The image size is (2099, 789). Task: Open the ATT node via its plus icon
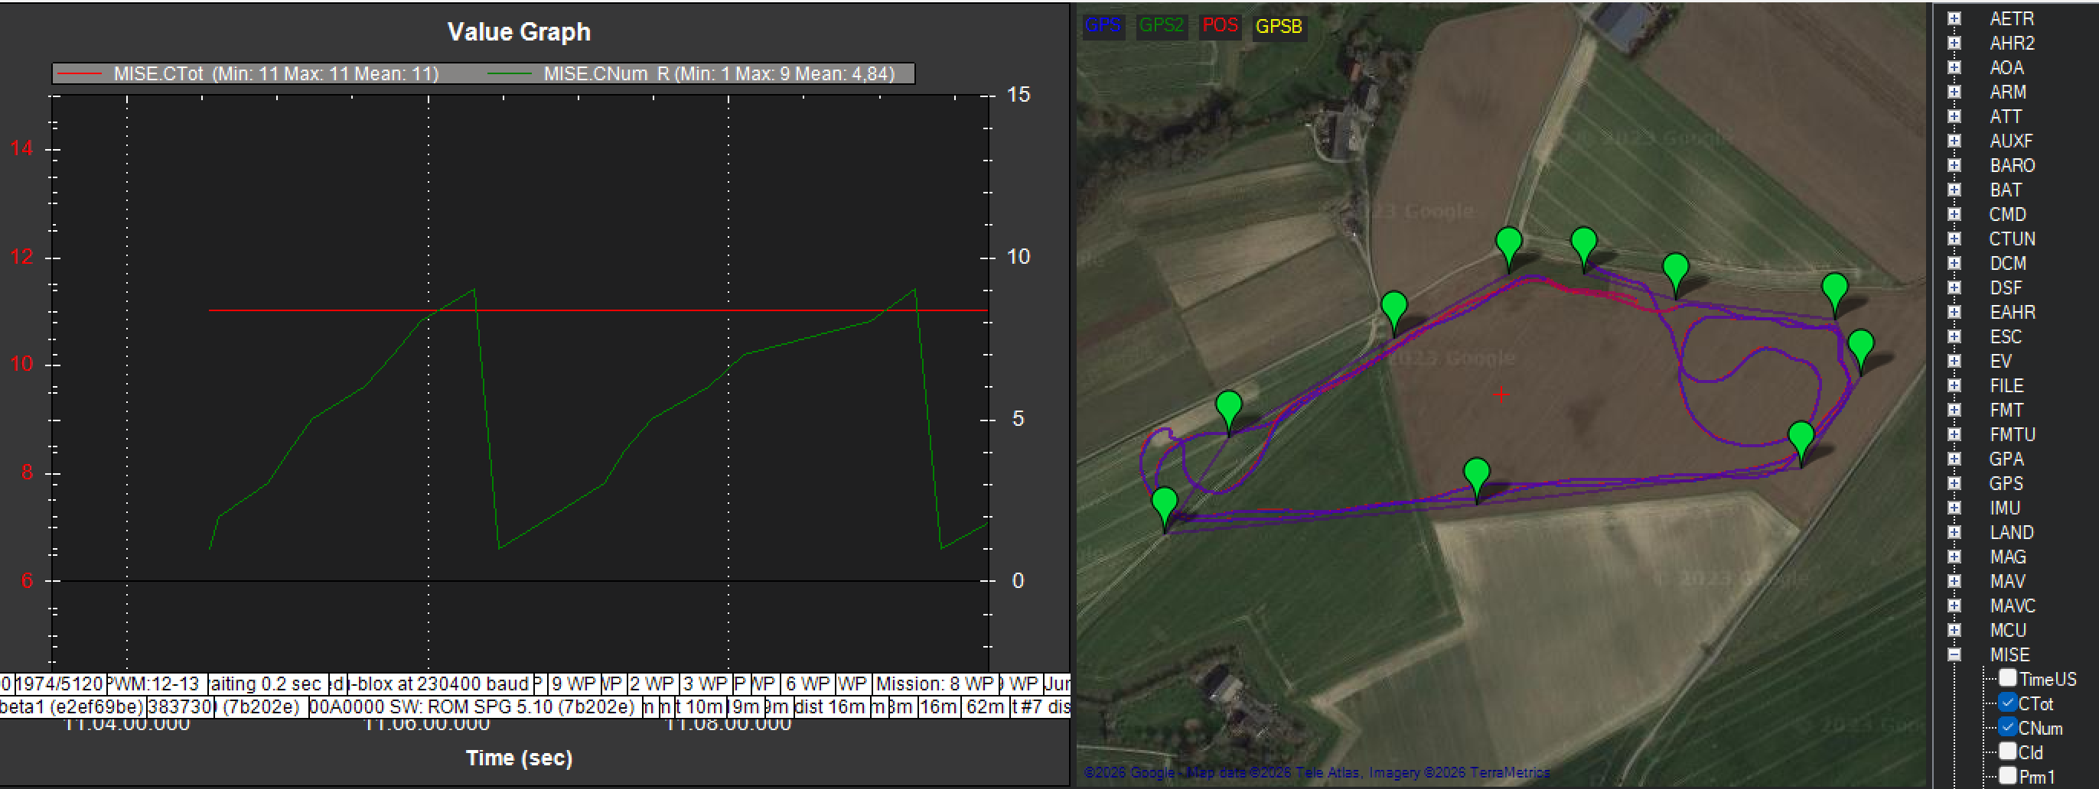point(1954,116)
